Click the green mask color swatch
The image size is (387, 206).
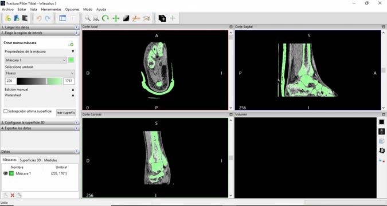point(71,60)
